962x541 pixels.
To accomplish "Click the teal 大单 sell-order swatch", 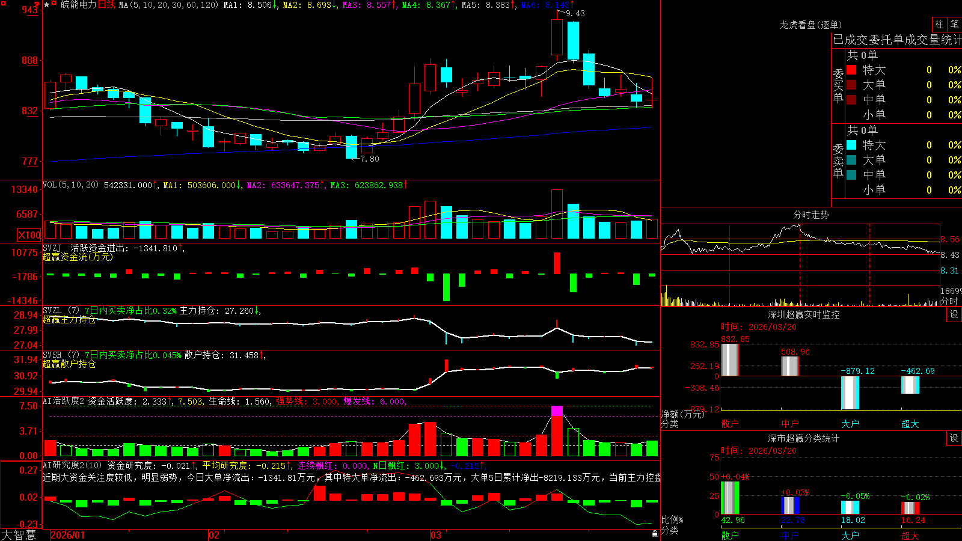I will (851, 160).
